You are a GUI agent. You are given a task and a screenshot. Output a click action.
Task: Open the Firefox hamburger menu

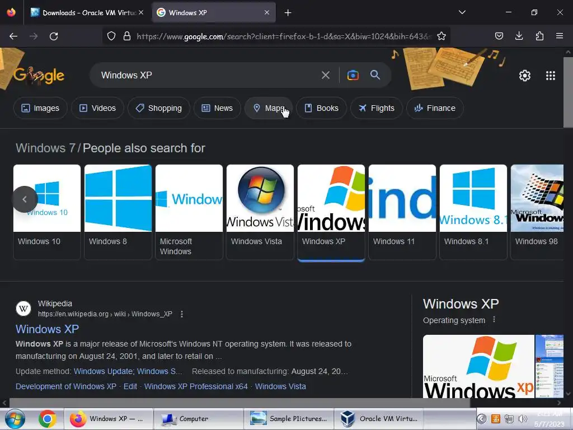point(560,36)
